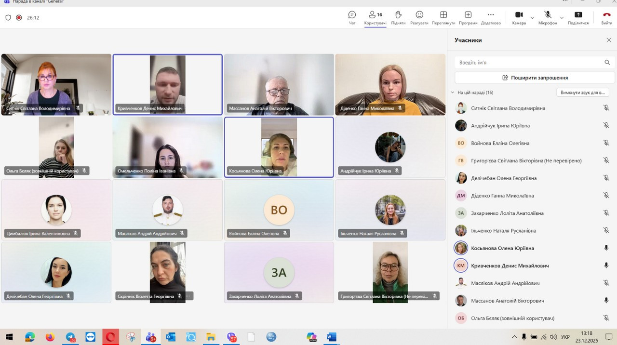Click the 'Поширити запрошення' button
617x345 pixels.
(x=535, y=78)
